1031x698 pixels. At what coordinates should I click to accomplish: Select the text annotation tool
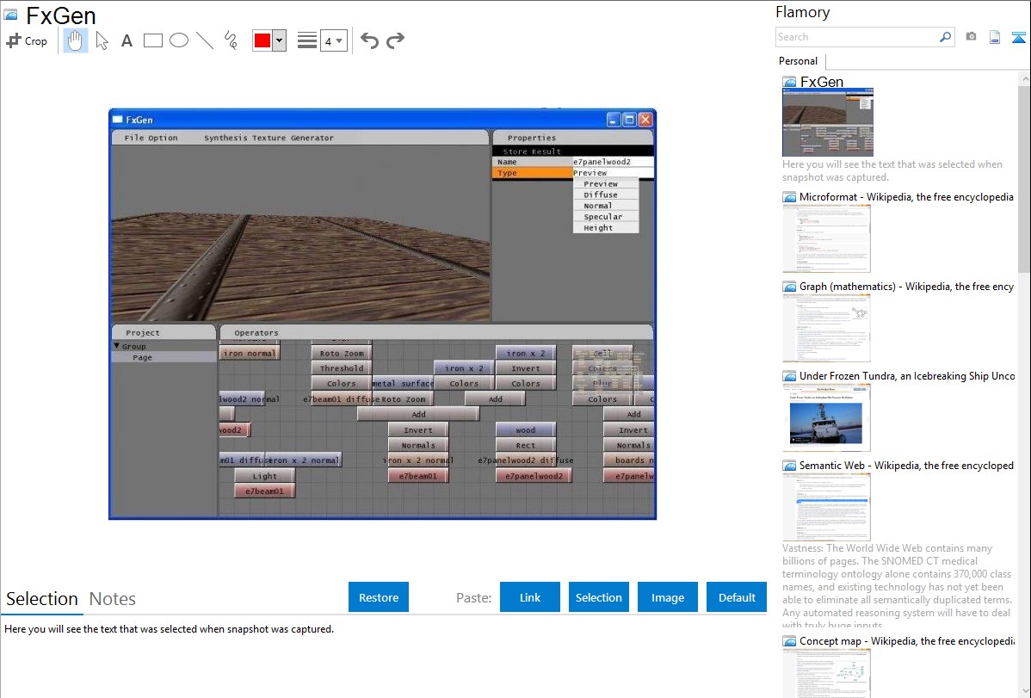(127, 40)
